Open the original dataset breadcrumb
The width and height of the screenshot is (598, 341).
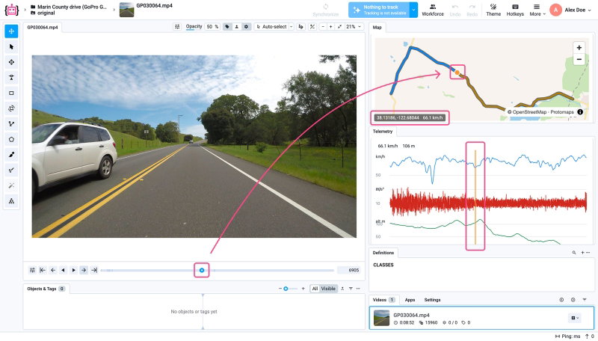click(x=43, y=13)
